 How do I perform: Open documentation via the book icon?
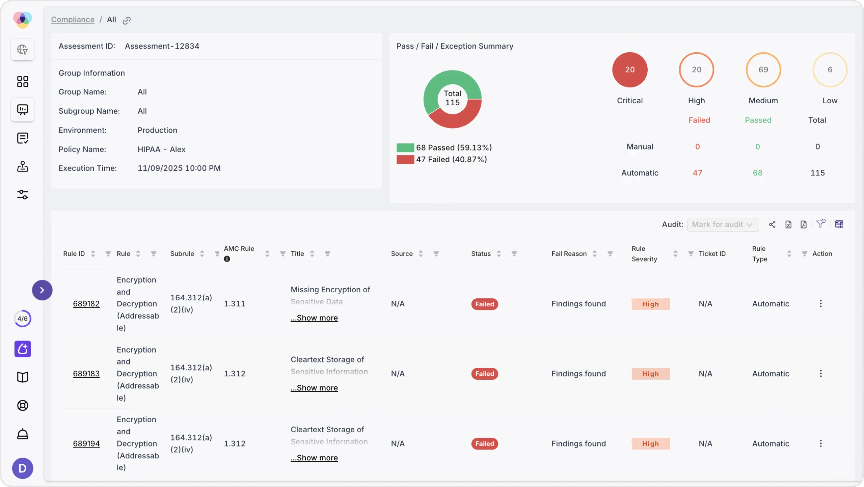point(23,377)
